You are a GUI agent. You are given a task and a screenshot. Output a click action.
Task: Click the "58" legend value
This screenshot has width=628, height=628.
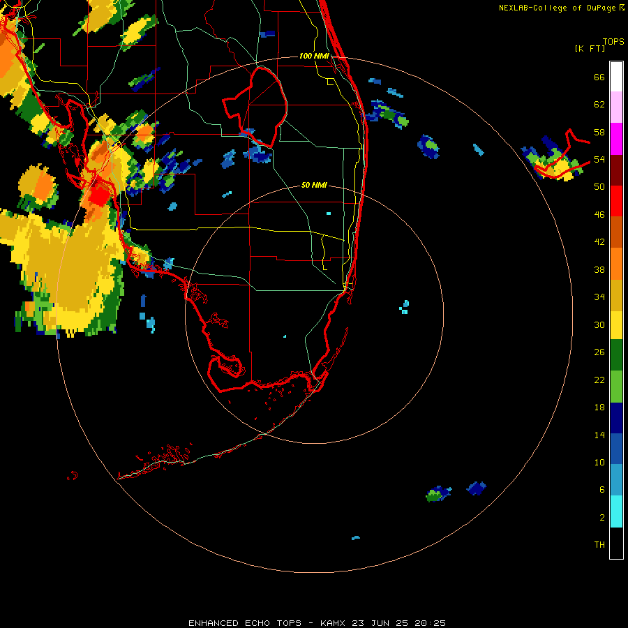point(599,132)
